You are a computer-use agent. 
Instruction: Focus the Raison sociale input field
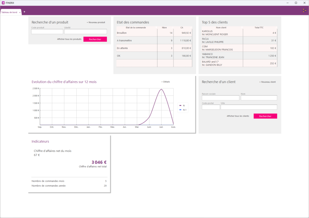coord(221,98)
